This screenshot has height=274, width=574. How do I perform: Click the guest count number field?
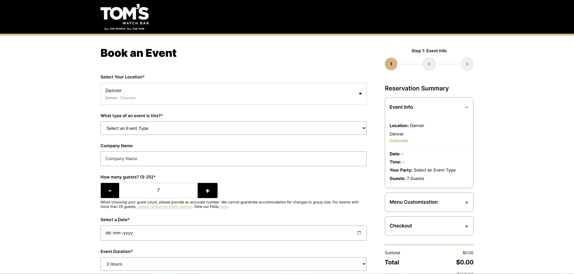pos(158,190)
